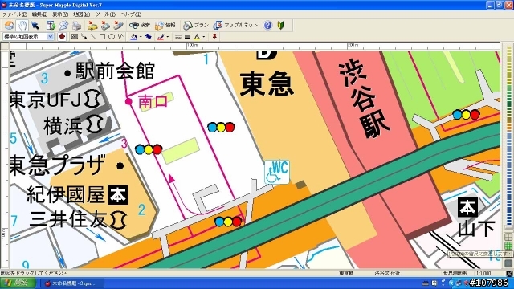Click the page with green arrow icon
Image resolution: width=514 pixels, height=289 pixels.
(x=51, y=26)
